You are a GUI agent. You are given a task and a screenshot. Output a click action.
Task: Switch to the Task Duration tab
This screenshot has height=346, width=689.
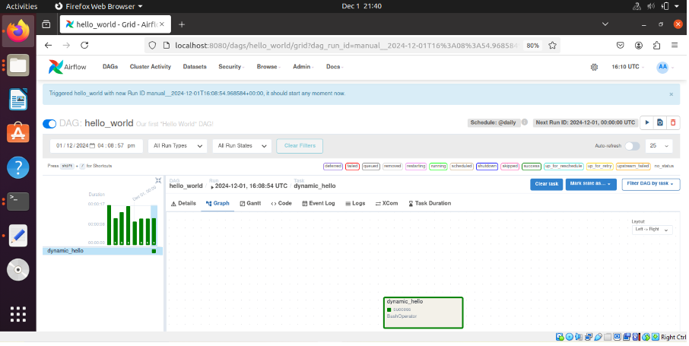click(430, 204)
